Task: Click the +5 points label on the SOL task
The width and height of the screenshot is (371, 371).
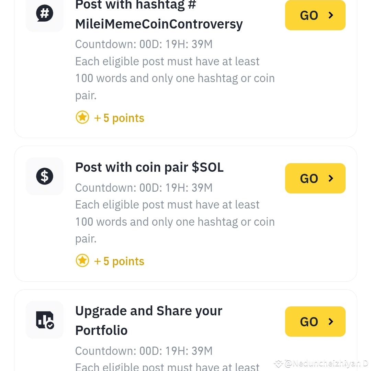Action: click(119, 261)
